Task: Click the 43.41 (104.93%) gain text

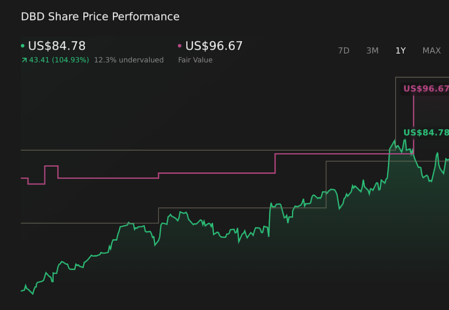Action: [x=60, y=60]
